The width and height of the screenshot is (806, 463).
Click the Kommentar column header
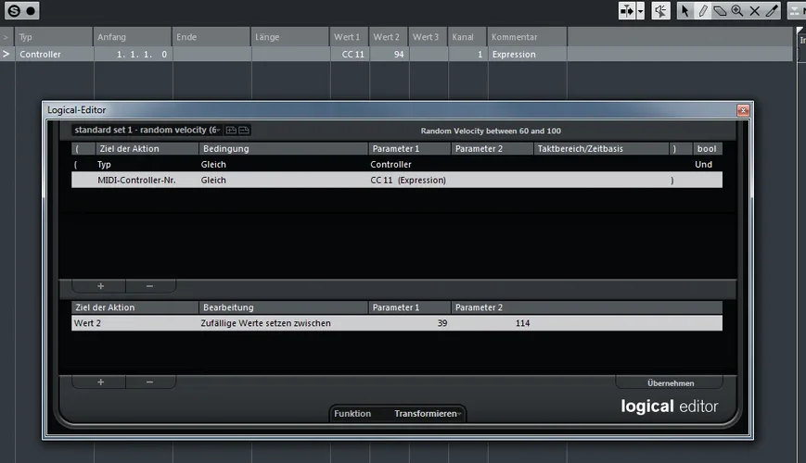(x=527, y=37)
